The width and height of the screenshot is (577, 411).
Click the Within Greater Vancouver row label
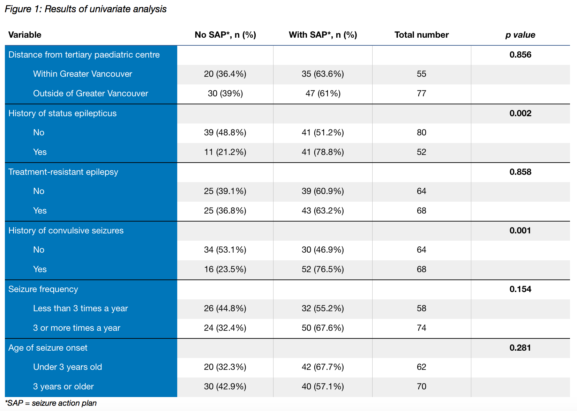point(83,74)
